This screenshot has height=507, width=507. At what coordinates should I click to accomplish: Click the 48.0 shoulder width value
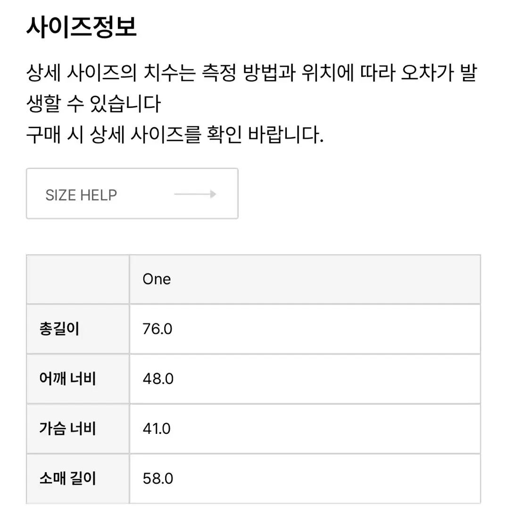click(x=158, y=379)
